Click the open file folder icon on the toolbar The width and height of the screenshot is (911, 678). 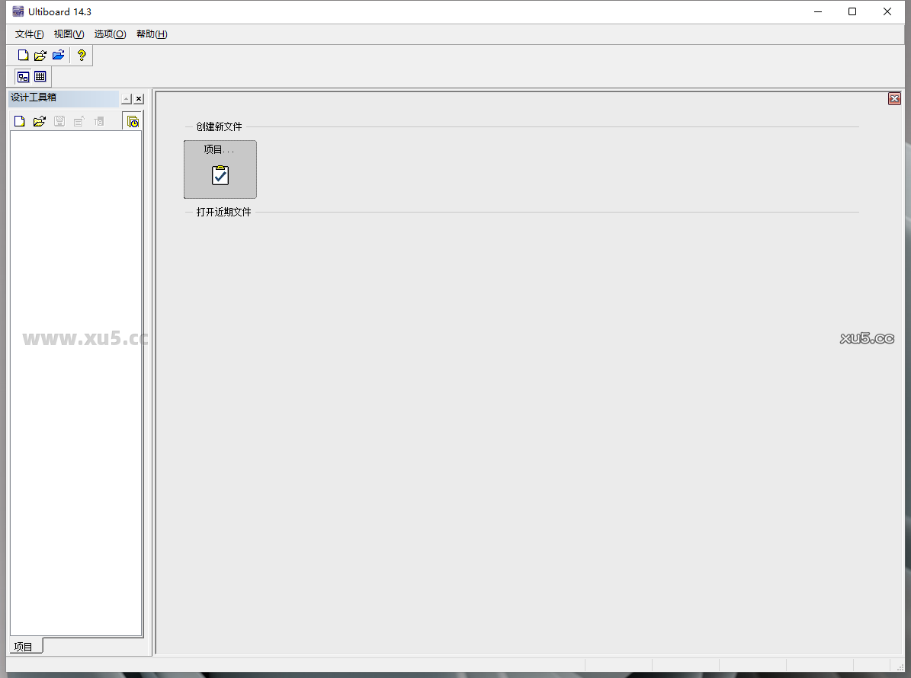point(40,54)
